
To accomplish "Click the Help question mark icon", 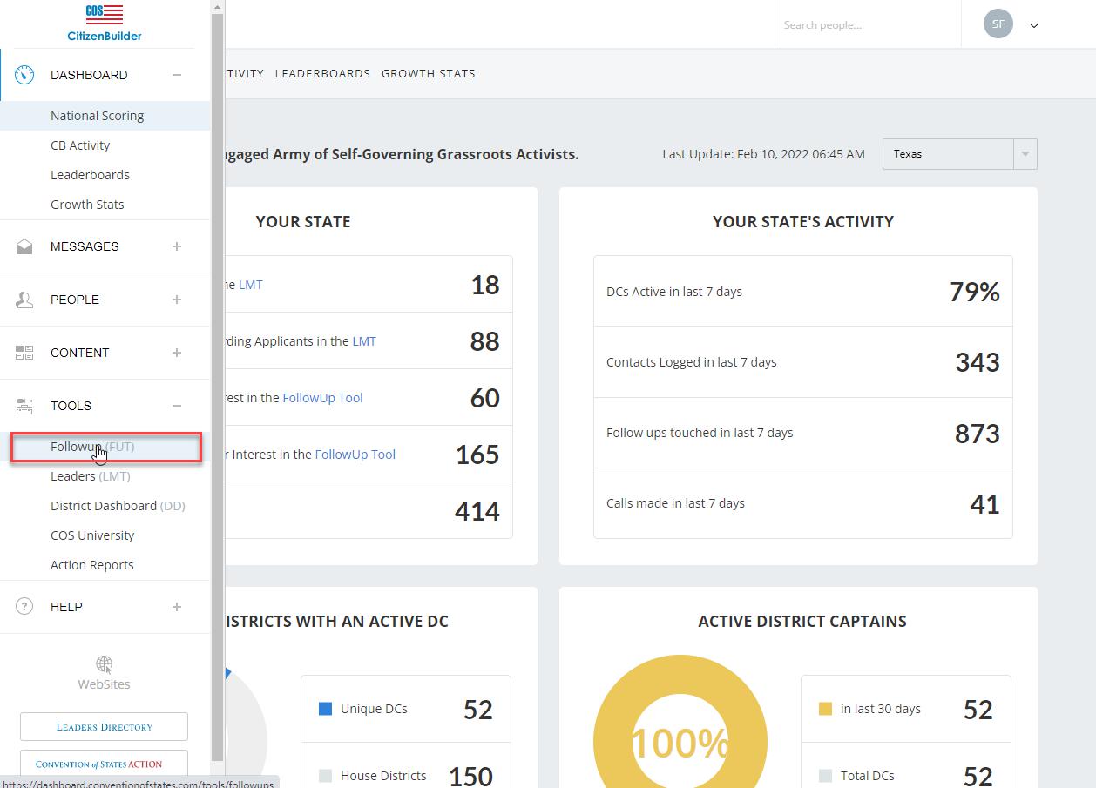I will [x=24, y=607].
